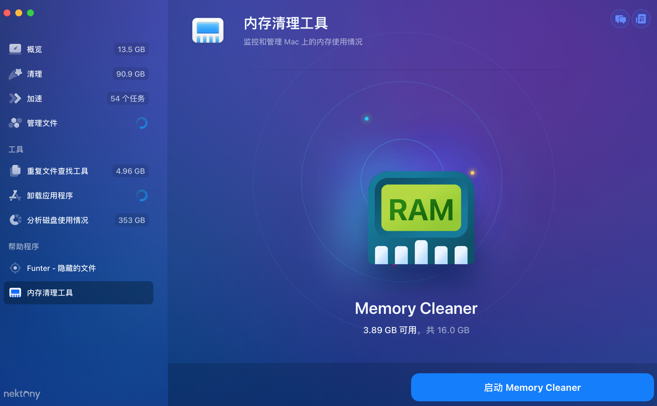
Task: Open the chat support bubbles icon
Action: [x=620, y=19]
